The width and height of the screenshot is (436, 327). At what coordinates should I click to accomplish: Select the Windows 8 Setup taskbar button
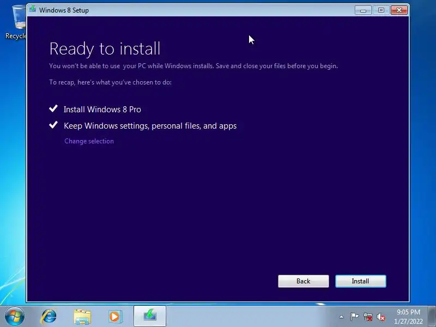point(149,316)
